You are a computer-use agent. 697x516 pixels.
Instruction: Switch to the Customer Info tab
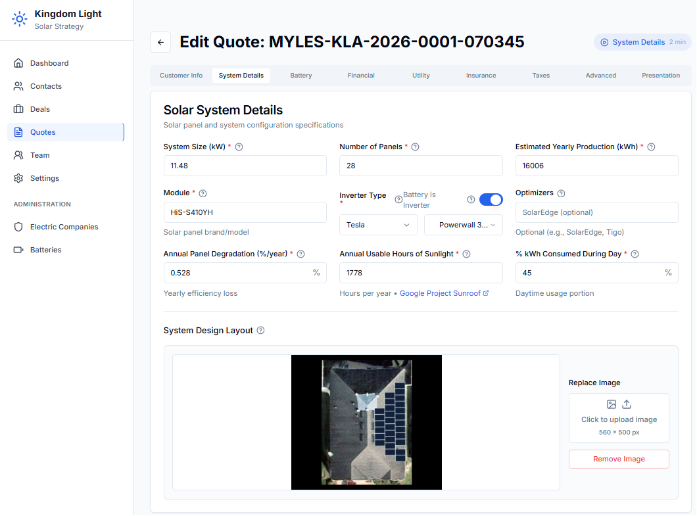point(181,76)
